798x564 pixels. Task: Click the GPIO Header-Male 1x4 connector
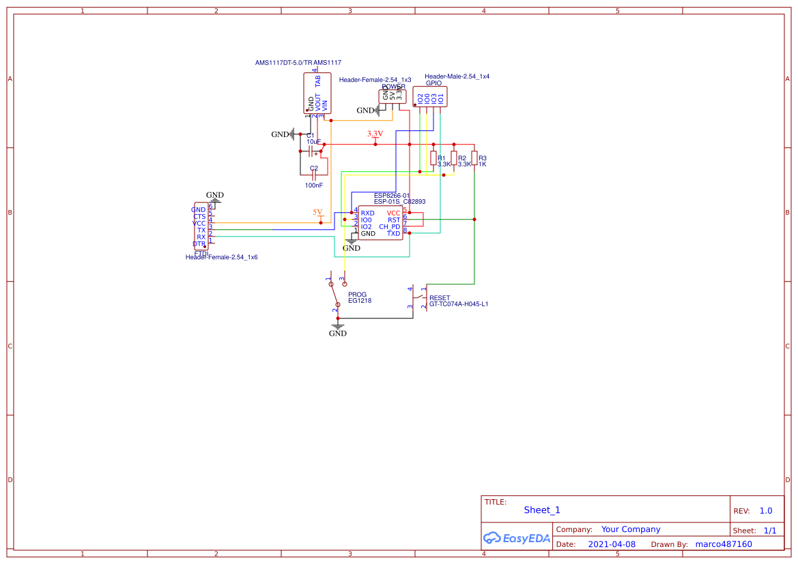(x=430, y=95)
